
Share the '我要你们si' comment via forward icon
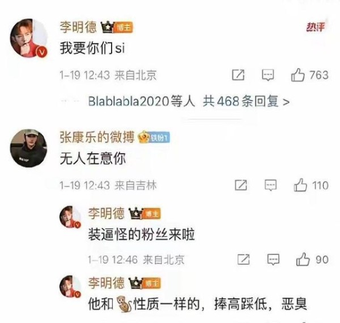[239, 75]
